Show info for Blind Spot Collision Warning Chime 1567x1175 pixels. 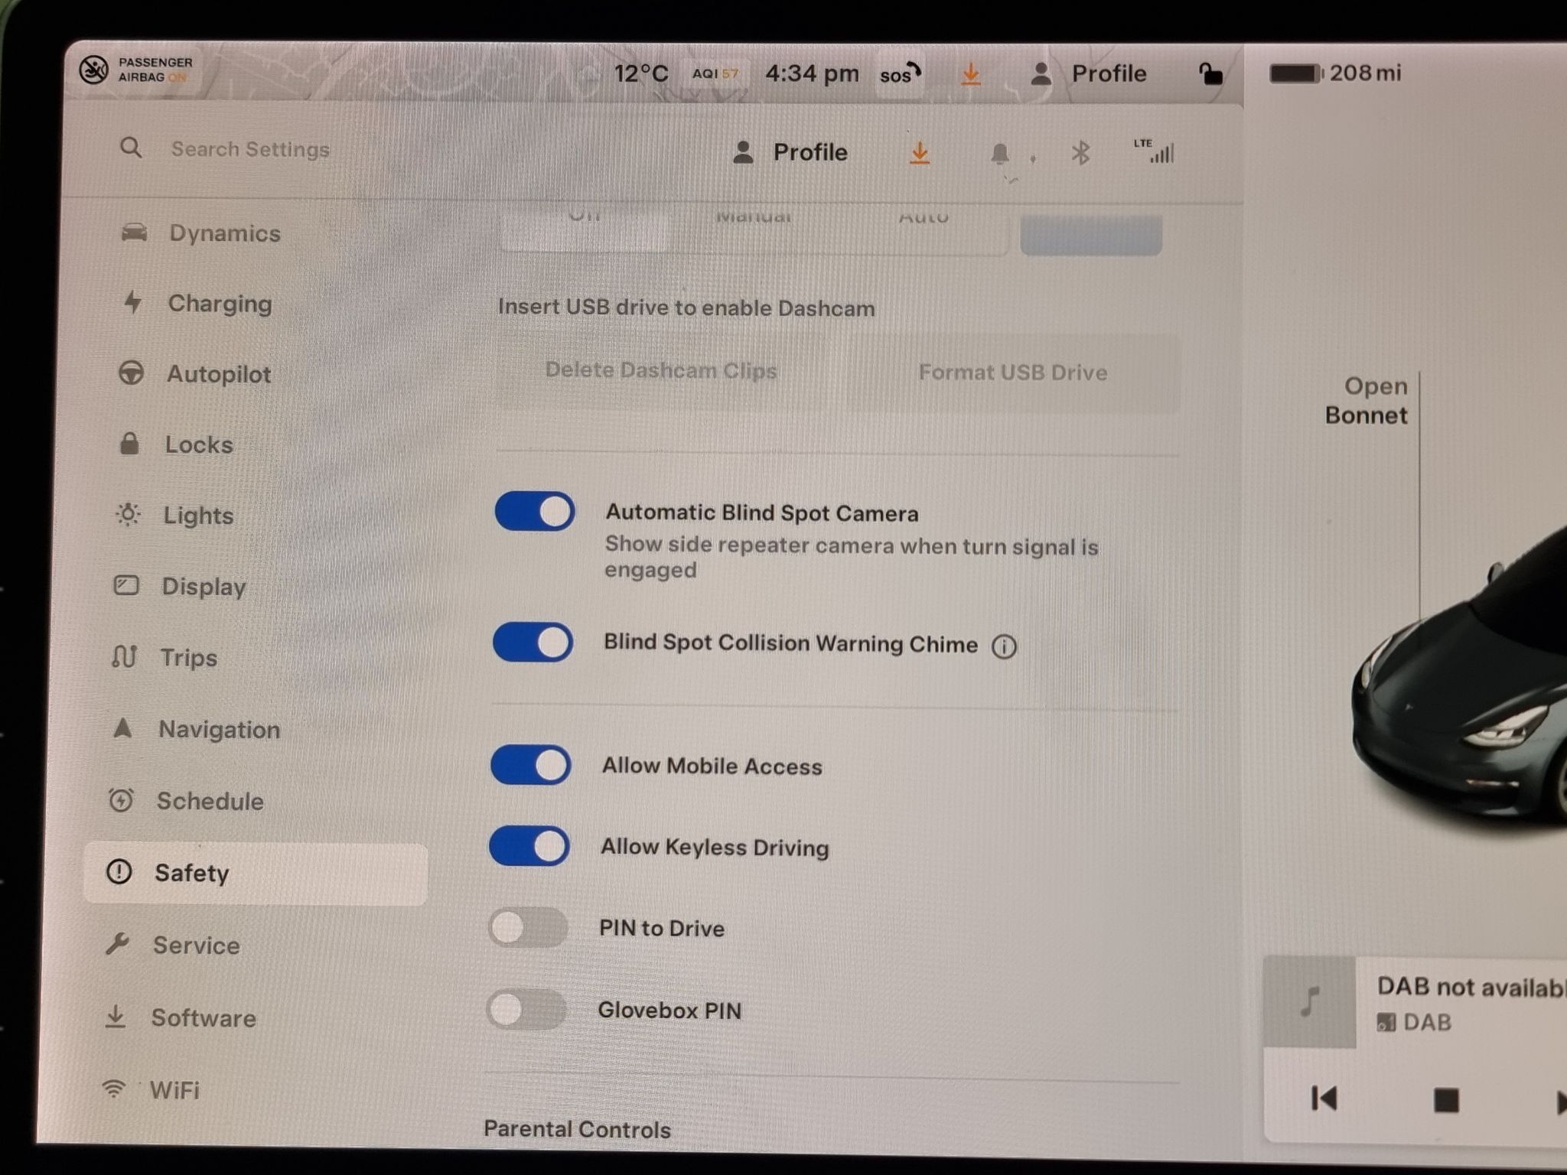[x=1004, y=646]
